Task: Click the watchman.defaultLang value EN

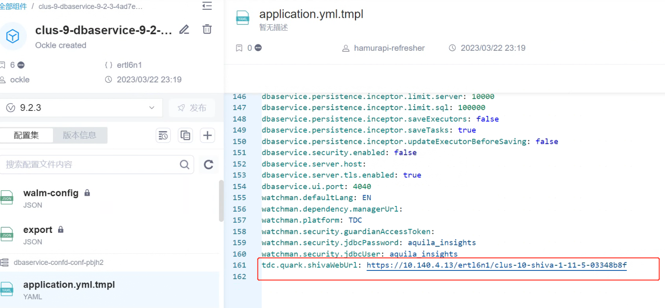Action: pyautogui.click(x=366, y=198)
